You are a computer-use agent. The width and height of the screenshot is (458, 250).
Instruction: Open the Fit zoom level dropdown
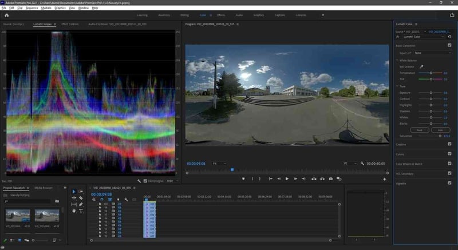tap(219, 164)
